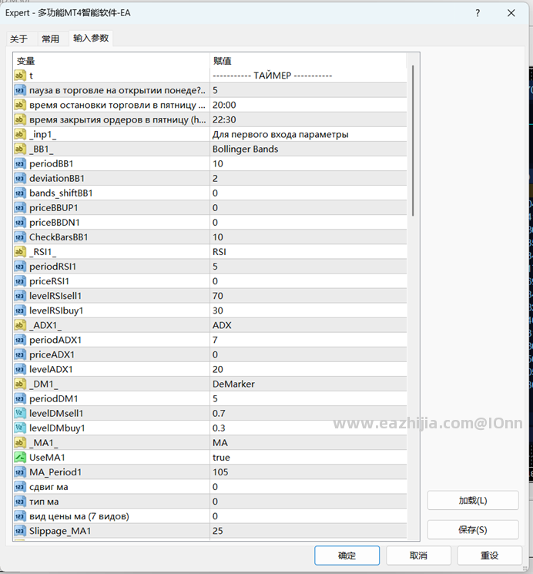This screenshot has height=574, width=533.
Task: Cancel the dialog with 取消
Action: click(x=418, y=556)
